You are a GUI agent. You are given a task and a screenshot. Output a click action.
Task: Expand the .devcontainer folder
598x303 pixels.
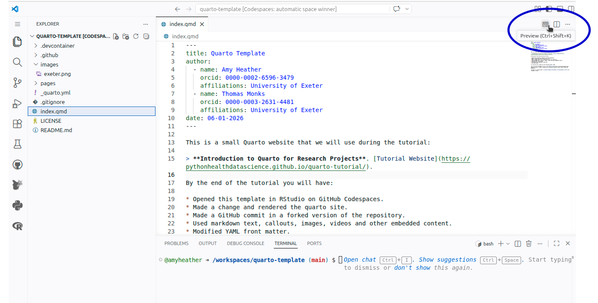91,46
